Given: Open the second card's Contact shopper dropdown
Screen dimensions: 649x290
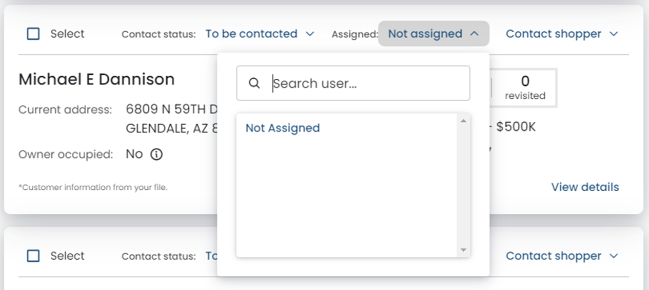Looking at the screenshot, I should pyautogui.click(x=562, y=256).
